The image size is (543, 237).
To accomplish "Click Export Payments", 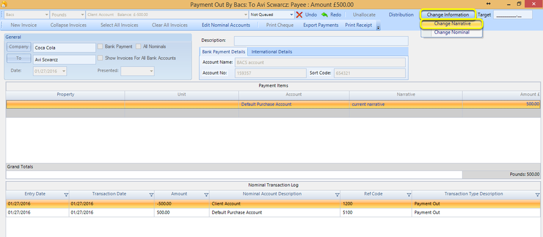I will coord(321,25).
